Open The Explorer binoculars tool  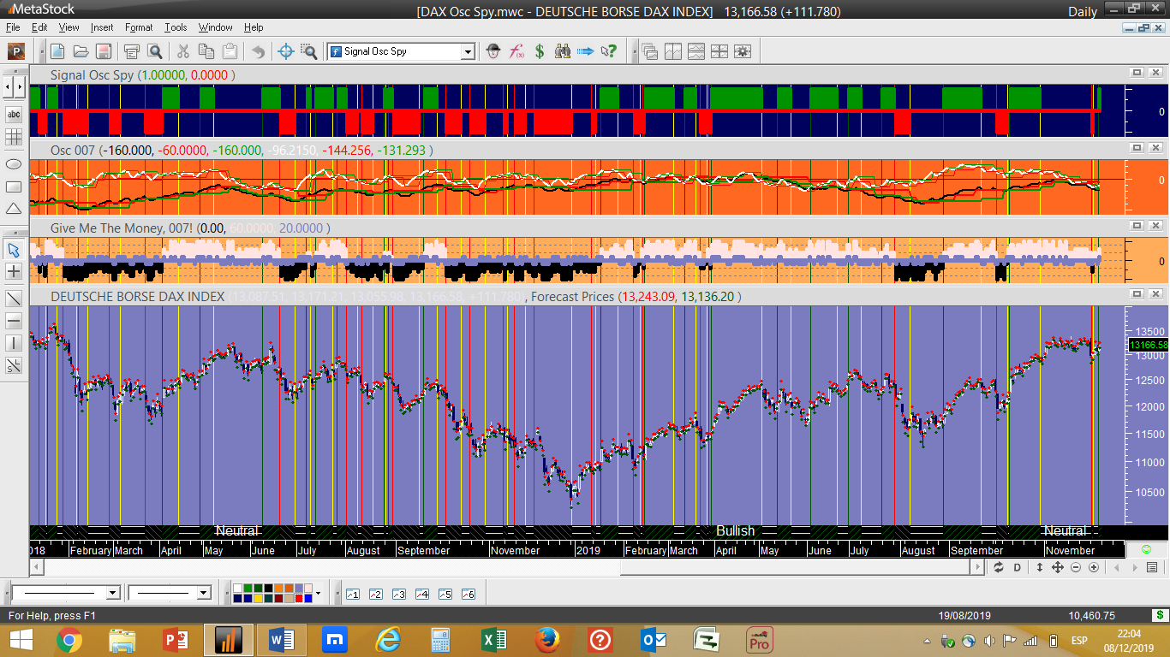[x=563, y=51]
